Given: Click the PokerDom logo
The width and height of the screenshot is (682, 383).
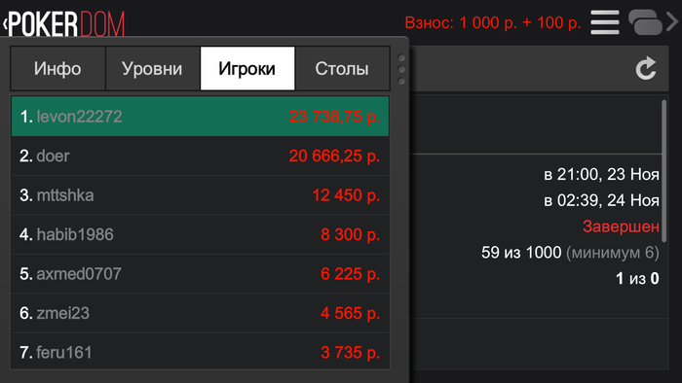Looking at the screenshot, I should pyautogui.click(x=66, y=24).
